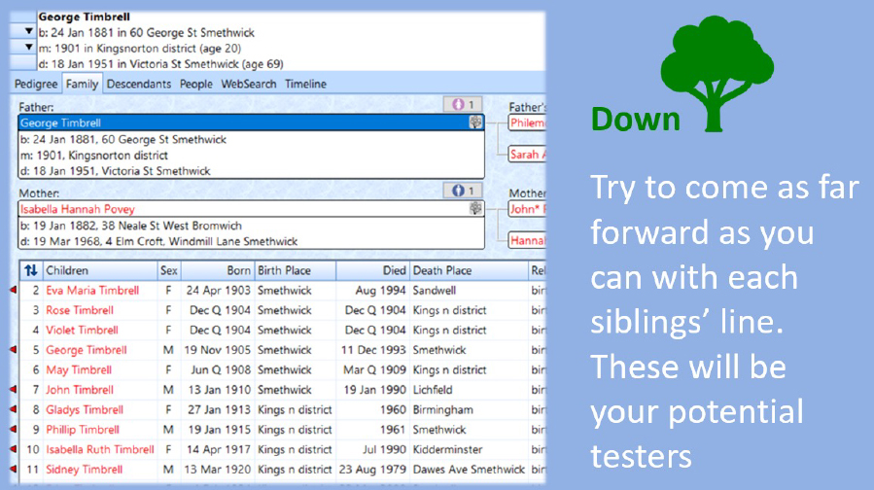Expand the dropdown arrow beside the birth line

tap(28, 31)
